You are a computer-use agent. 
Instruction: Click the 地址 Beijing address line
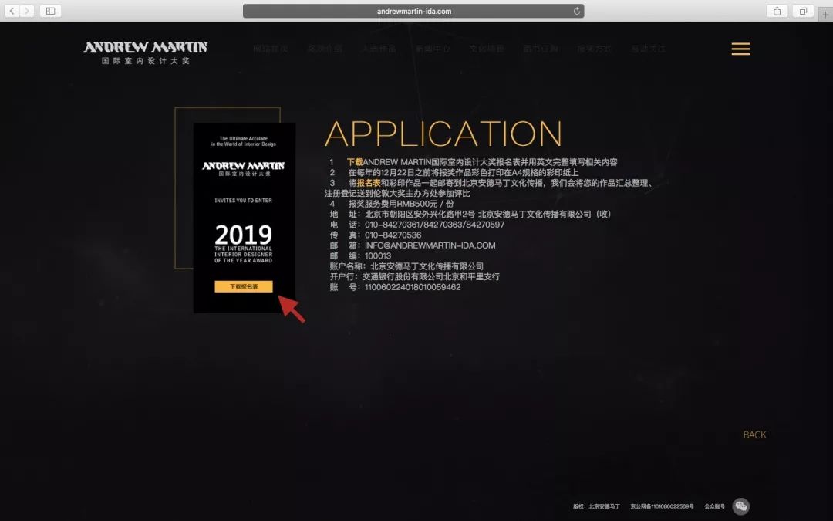coord(470,215)
